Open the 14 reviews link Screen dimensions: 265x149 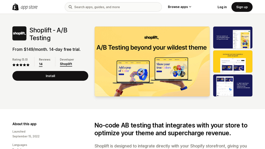pos(41,64)
